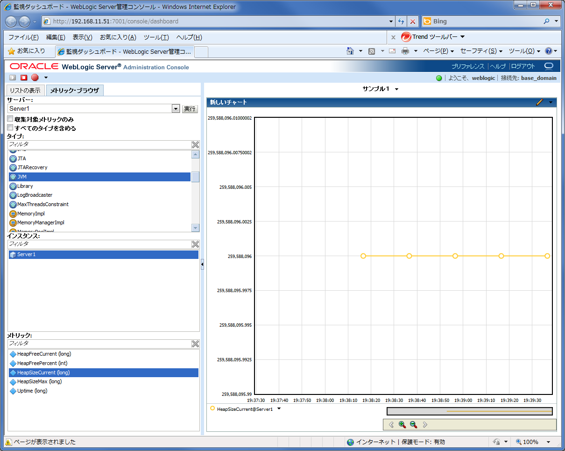Click the type list scrollbar up arrow
This screenshot has width=565, height=451.
click(196, 155)
